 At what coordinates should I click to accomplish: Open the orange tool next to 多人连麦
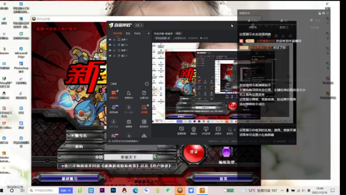click(144, 109)
